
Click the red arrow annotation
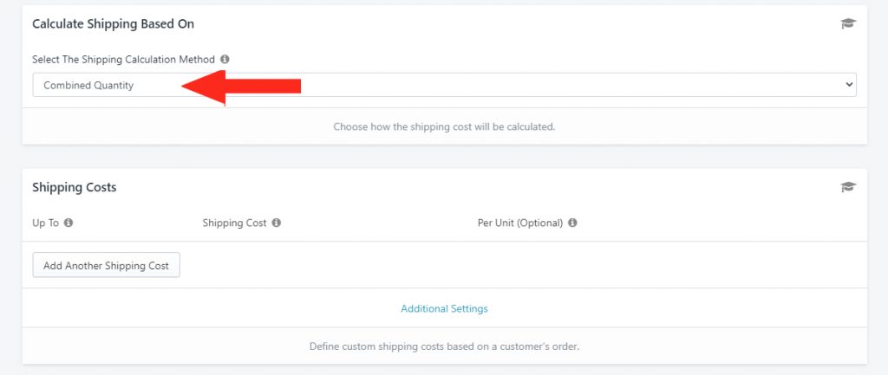click(241, 87)
